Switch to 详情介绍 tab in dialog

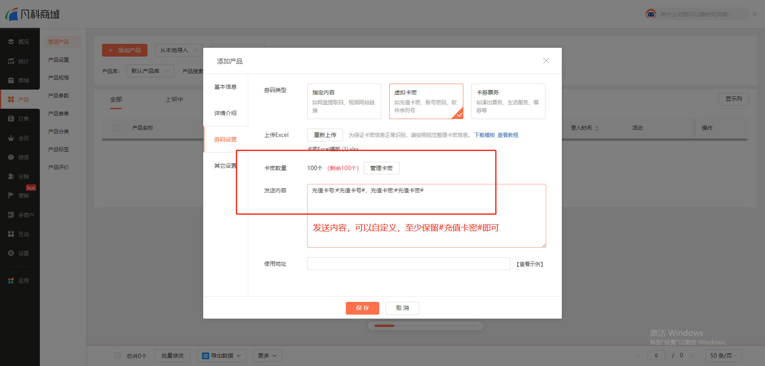(226, 113)
